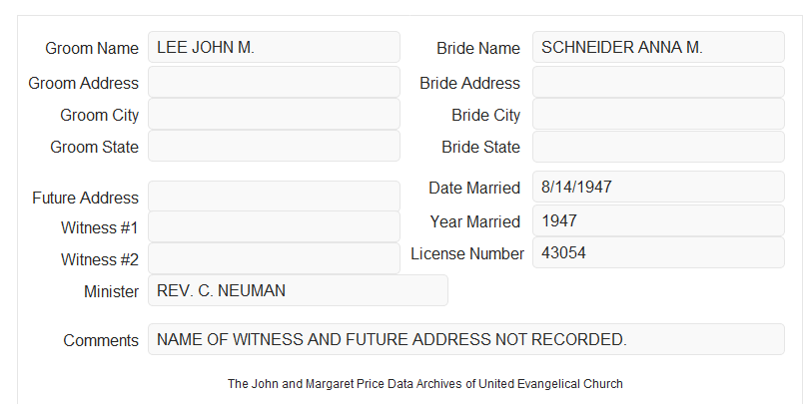Click the Comments label text

(x=101, y=340)
